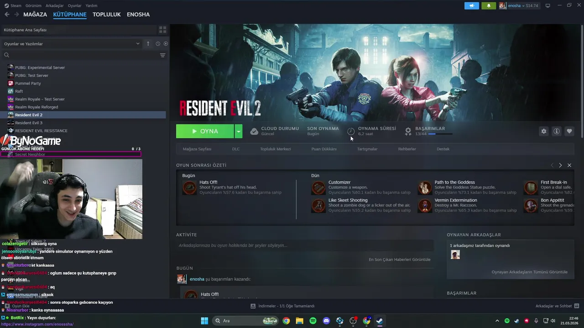Click En Son Çıkan Haberleri Görüntüle

point(400,260)
